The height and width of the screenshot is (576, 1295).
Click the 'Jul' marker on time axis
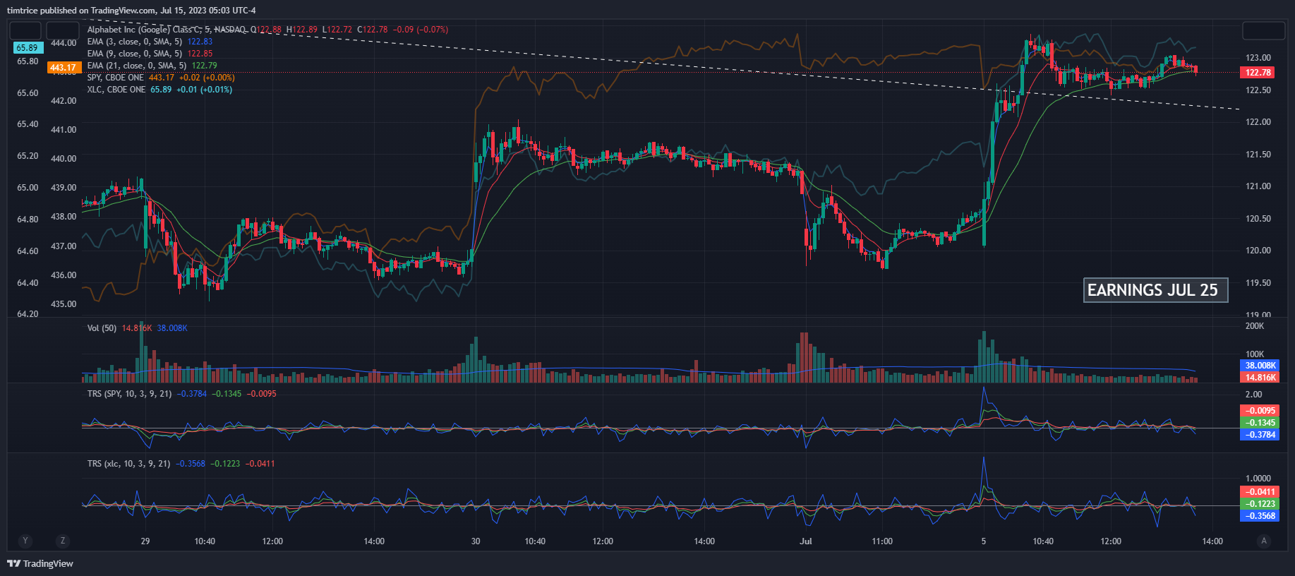click(x=806, y=541)
